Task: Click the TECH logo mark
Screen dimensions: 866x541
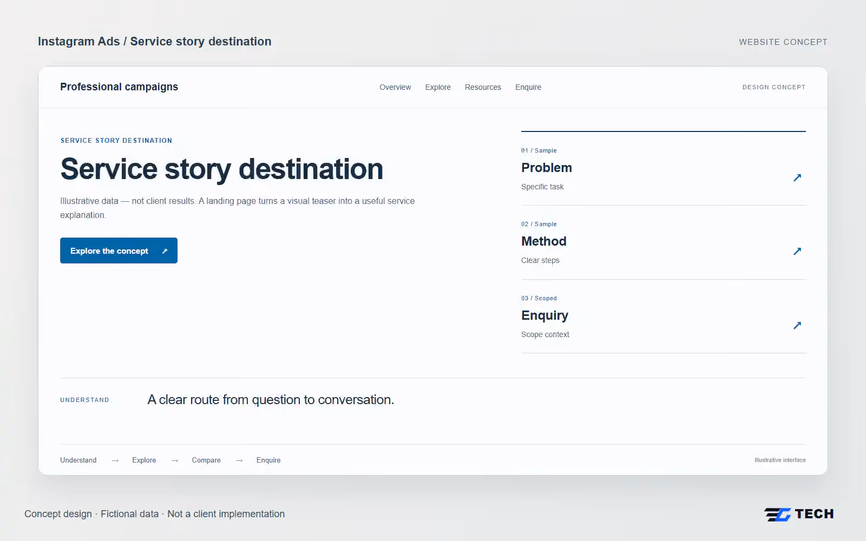Action: click(x=799, y=514)
